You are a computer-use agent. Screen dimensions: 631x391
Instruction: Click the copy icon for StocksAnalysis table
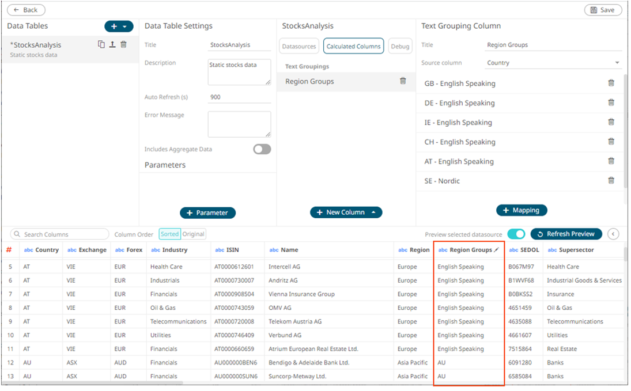[101, 44]
